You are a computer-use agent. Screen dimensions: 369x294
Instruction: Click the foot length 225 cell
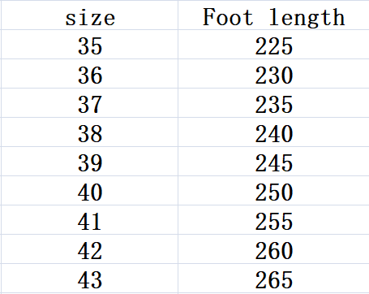273,45
